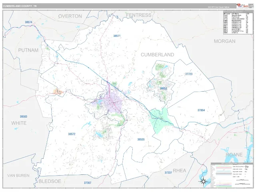The width and height of the screenshot is (256, 192).
Task: Click ZIP code label 38583 on the map
Action: click(x=24, y=116)
